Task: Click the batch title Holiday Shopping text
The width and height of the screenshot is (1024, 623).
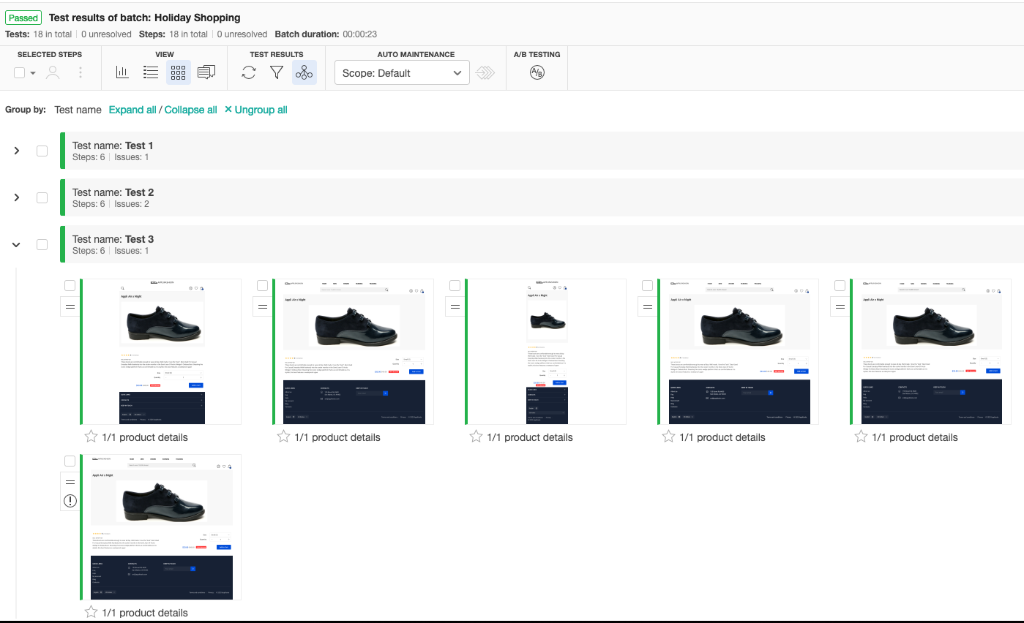Action: 197,18
